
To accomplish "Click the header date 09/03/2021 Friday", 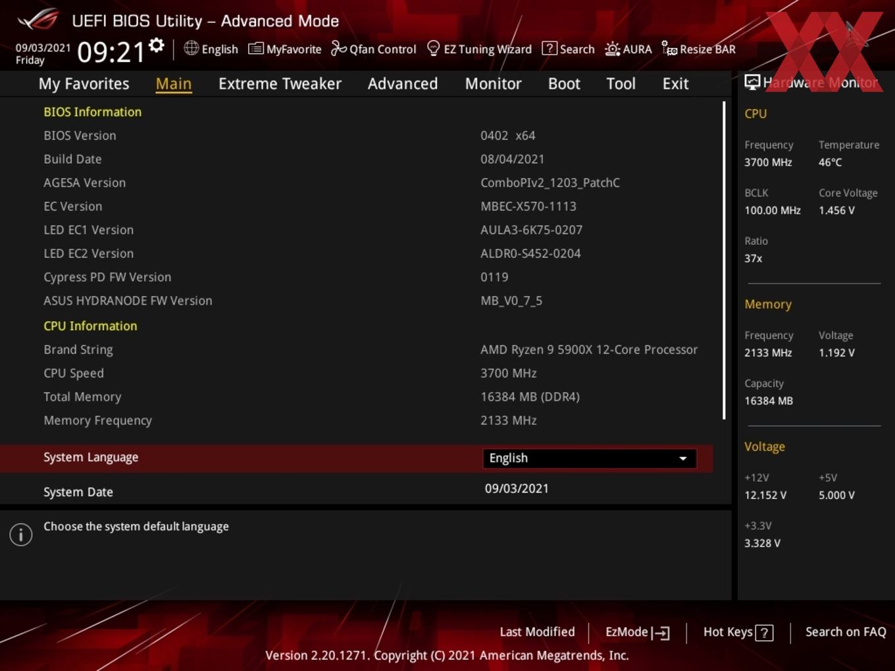I will pos(43,54).
